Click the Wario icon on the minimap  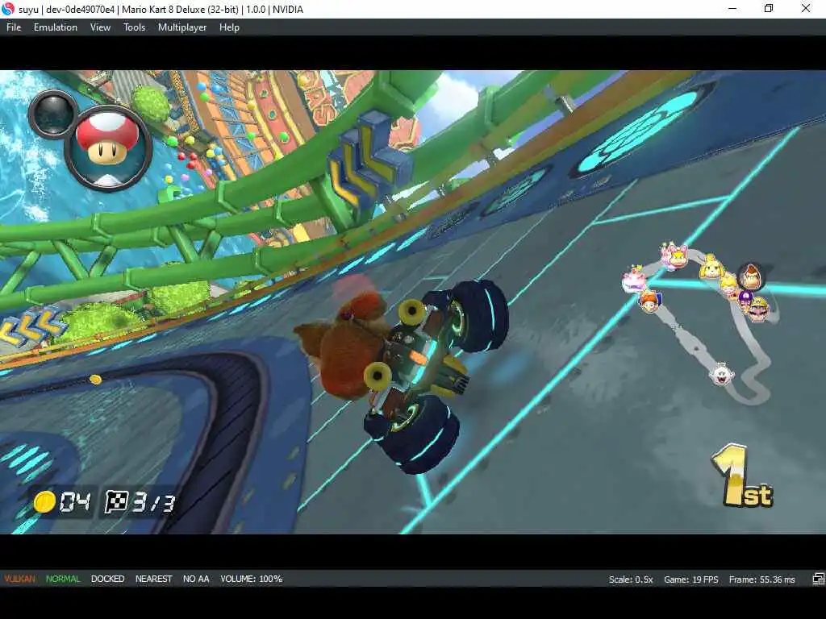pyautogui.click(x=760, y=309)
